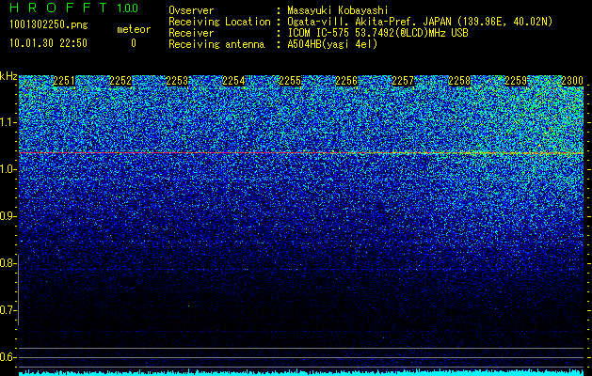Image resolution: width=592 pixels, height=376 pixels.
Task: Click the cyan signal level graph at bottom
Action: click(301, 372)
